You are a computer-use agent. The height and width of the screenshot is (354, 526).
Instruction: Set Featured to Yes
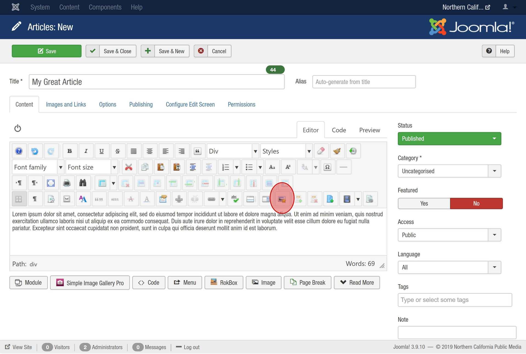click(424, 204)
